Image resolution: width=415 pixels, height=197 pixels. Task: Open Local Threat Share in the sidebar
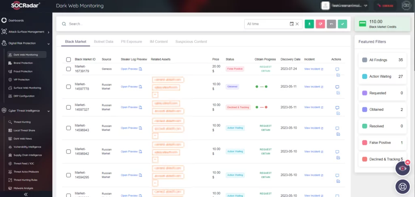(24, 130)
